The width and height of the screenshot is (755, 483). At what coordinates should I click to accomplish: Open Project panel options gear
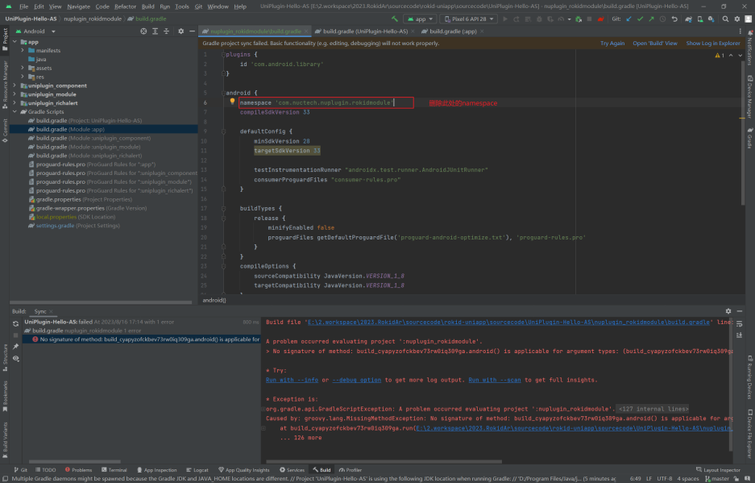tap(181, 31)
